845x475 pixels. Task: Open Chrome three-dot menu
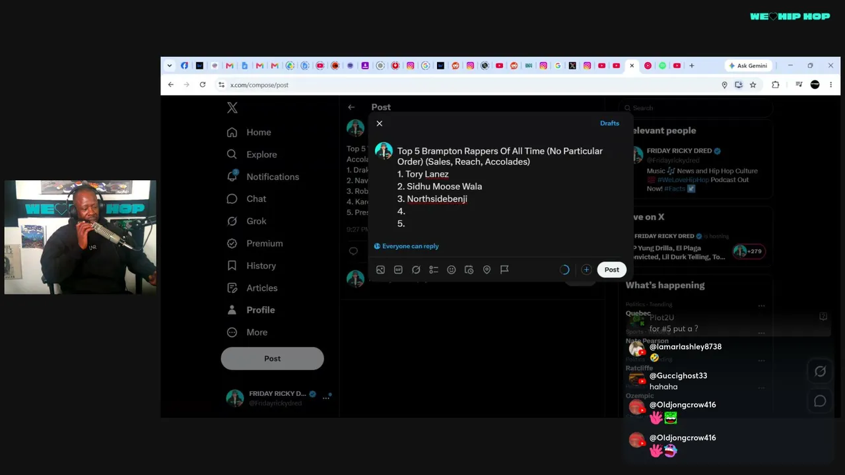(830, 85)
